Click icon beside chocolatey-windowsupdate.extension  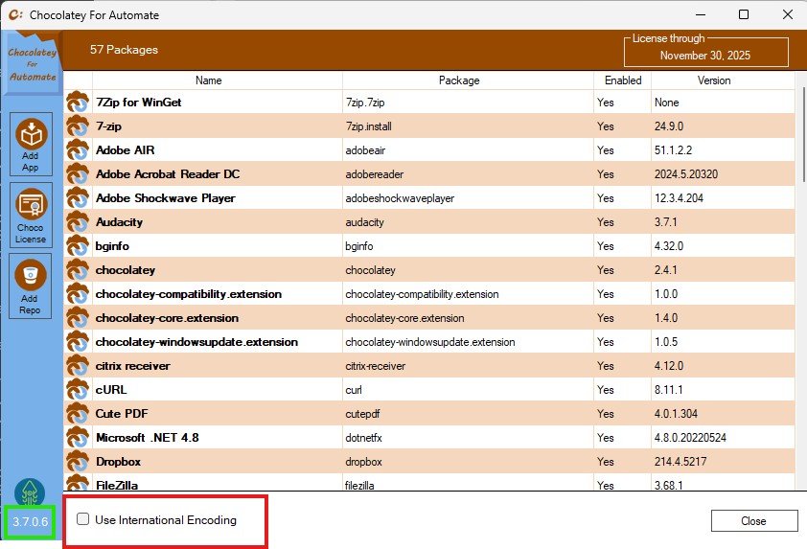78,342
